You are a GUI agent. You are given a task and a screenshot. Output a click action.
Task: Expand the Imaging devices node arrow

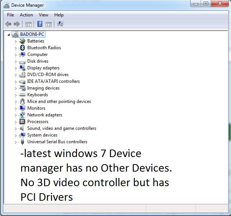(16, 88)
